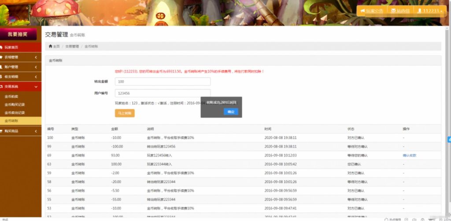Click the 转出给玩家123456 description cell

(161, 146)
